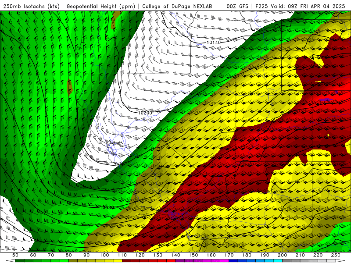Screen dimensions: 351x263
Task: Click the 160 value on the color scale
Action: click(x=211, y=255)
